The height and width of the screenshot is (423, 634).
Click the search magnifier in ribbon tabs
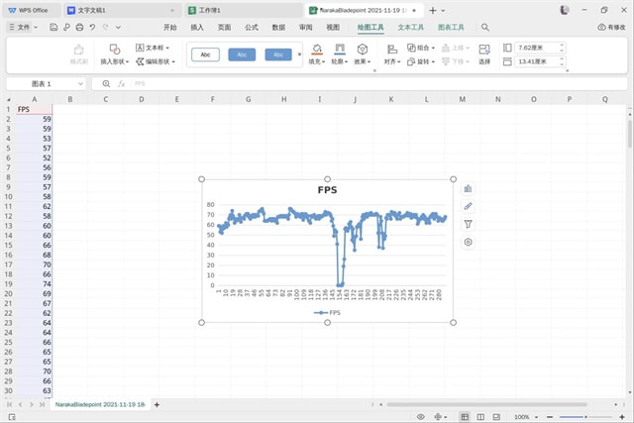(485, 28)
